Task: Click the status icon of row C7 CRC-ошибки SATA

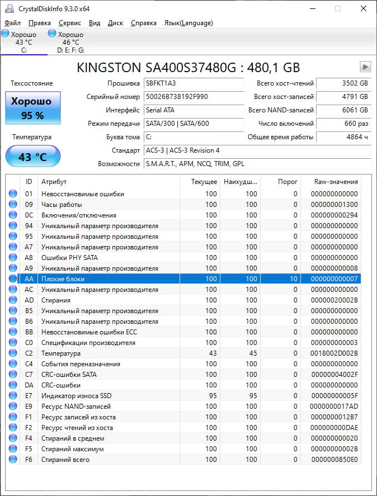Action: point(13,374)
